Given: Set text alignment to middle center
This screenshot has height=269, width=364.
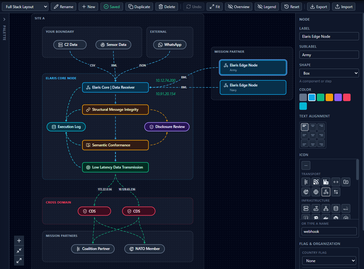Looking at the screenshot, I should pos(313,135).
